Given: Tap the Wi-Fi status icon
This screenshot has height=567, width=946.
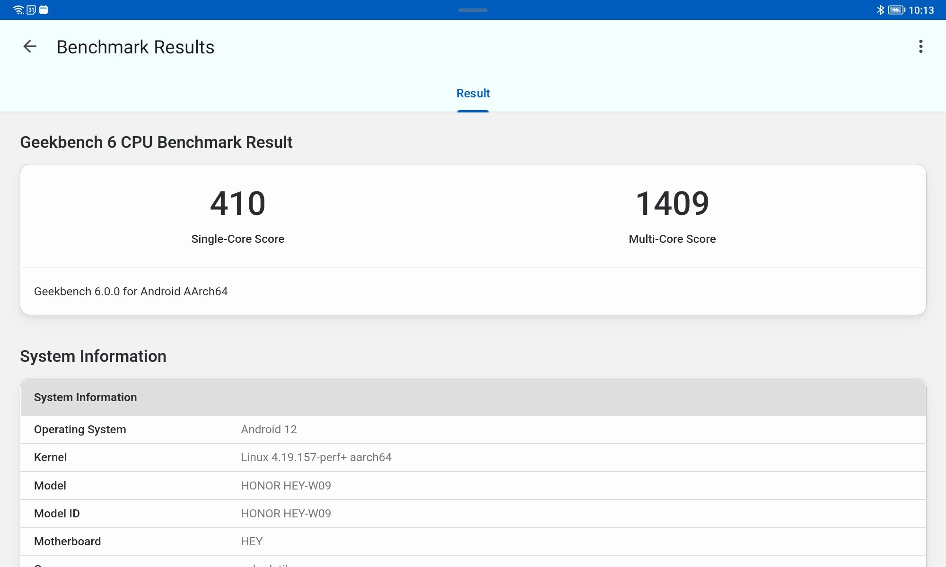Looking at the screenshot, I should coord(18,10).
